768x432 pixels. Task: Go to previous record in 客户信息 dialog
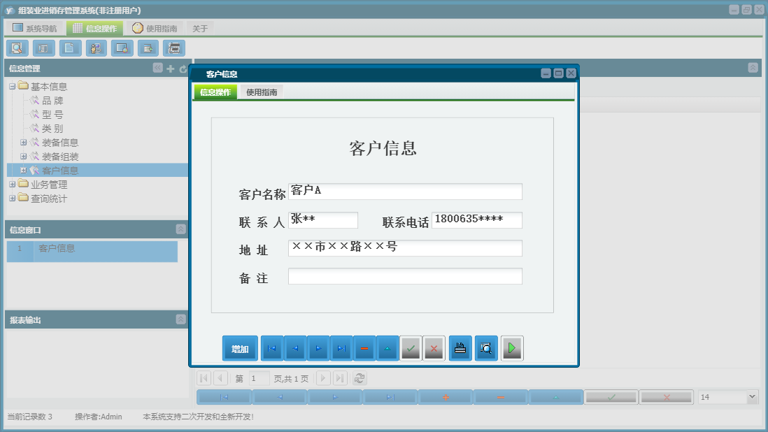click(x=295, y=348)
